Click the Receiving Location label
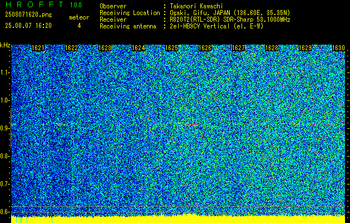The width and height of the screenshot is (350, 223). pyautogui.click(x=130, y=13)
